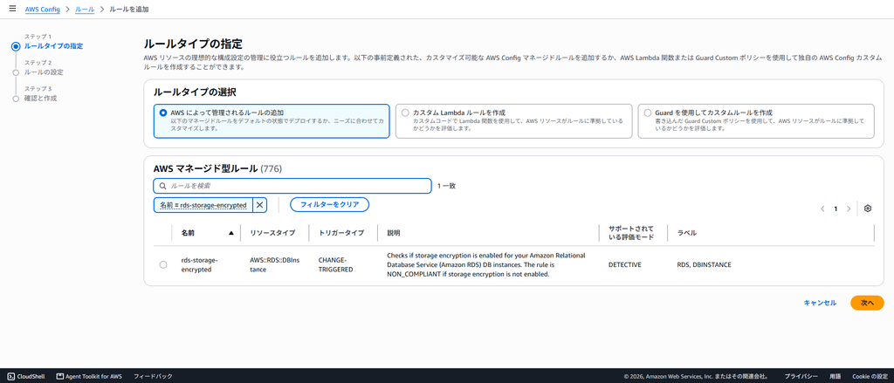Image resolution: width=894 pixels, height=383 pixels.
Task: Select Guard を使用してカスタムルールを作成 option
Action: [x=756, y=120]
